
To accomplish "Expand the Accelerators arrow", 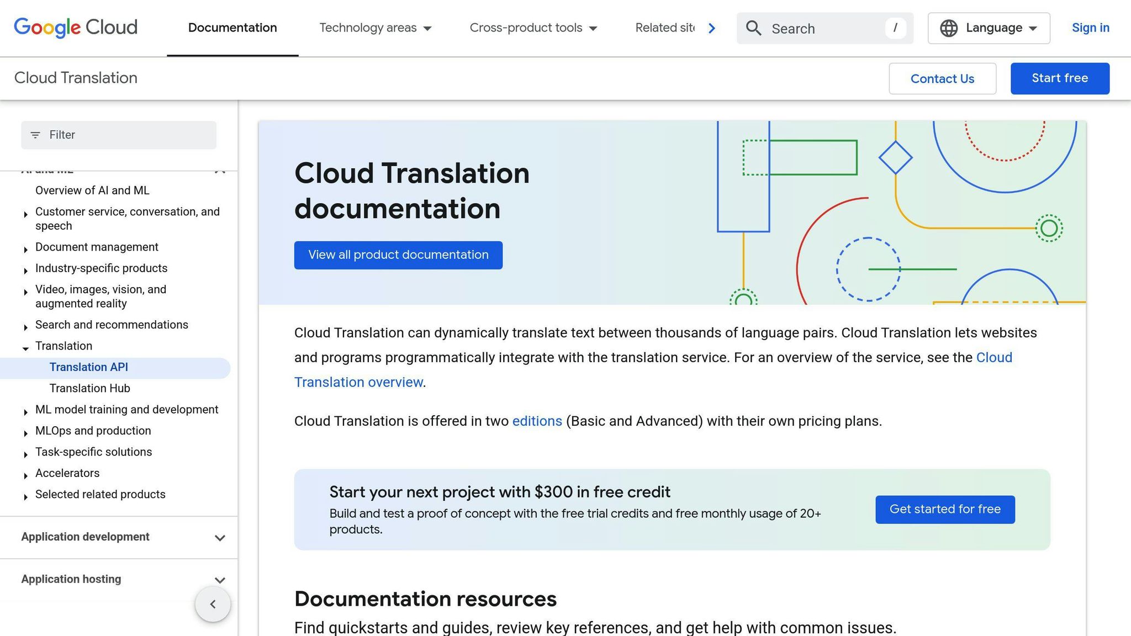I will click(25, 475).
